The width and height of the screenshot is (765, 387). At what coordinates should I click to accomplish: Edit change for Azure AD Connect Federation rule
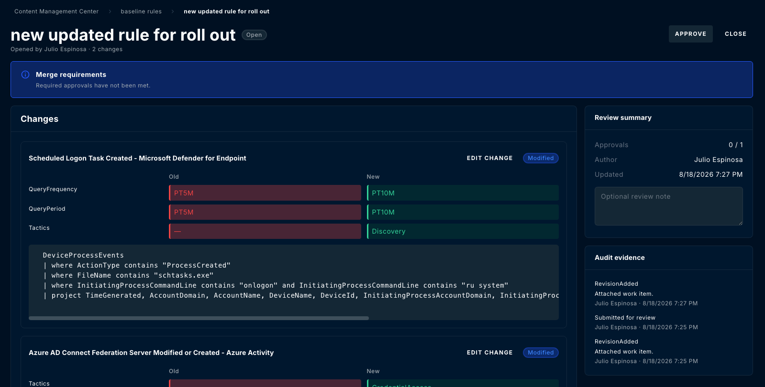point(489,353)
